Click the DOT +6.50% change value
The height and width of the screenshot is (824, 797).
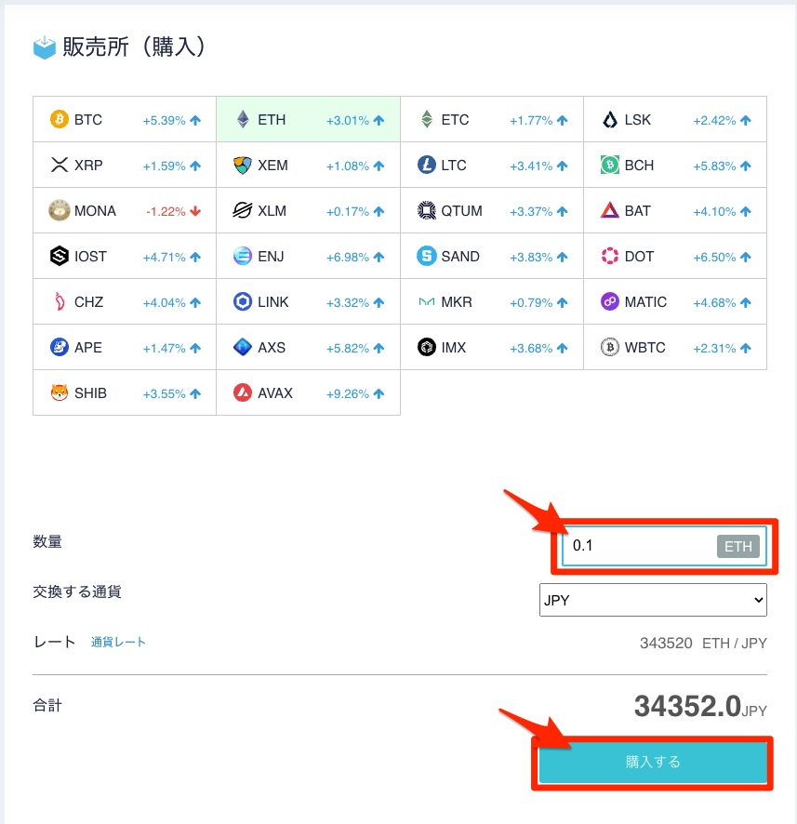[714, 257]
